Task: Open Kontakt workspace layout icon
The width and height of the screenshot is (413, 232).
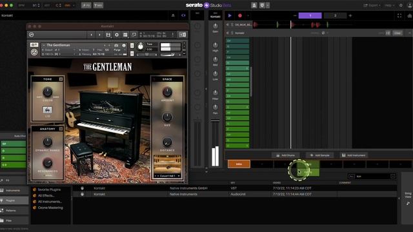Action: coord(125,35)
